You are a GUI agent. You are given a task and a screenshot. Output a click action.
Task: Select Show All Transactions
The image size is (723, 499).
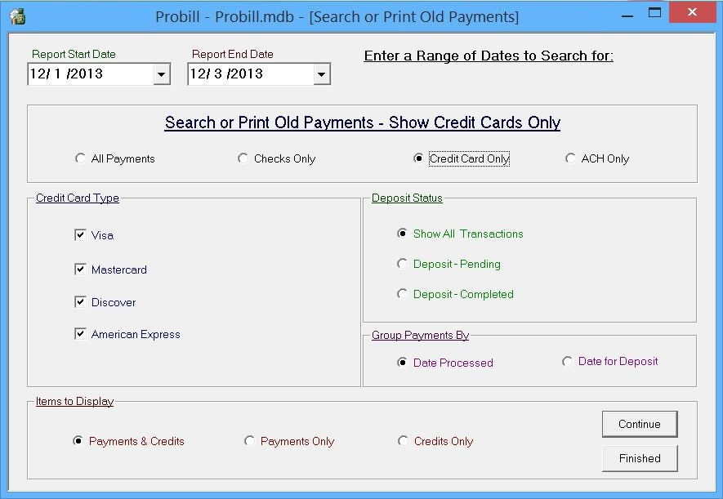tap(402, 234)
